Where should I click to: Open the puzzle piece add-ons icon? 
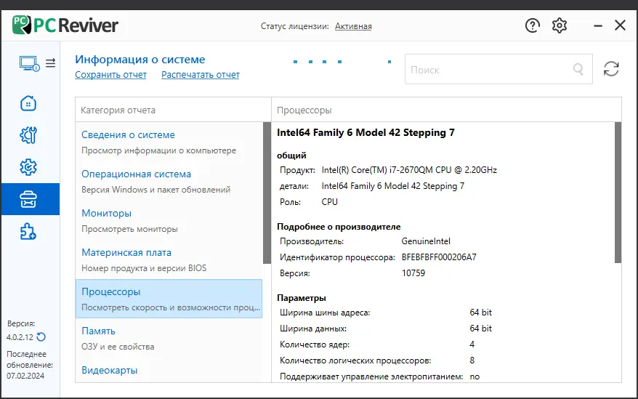coord(28,232)
